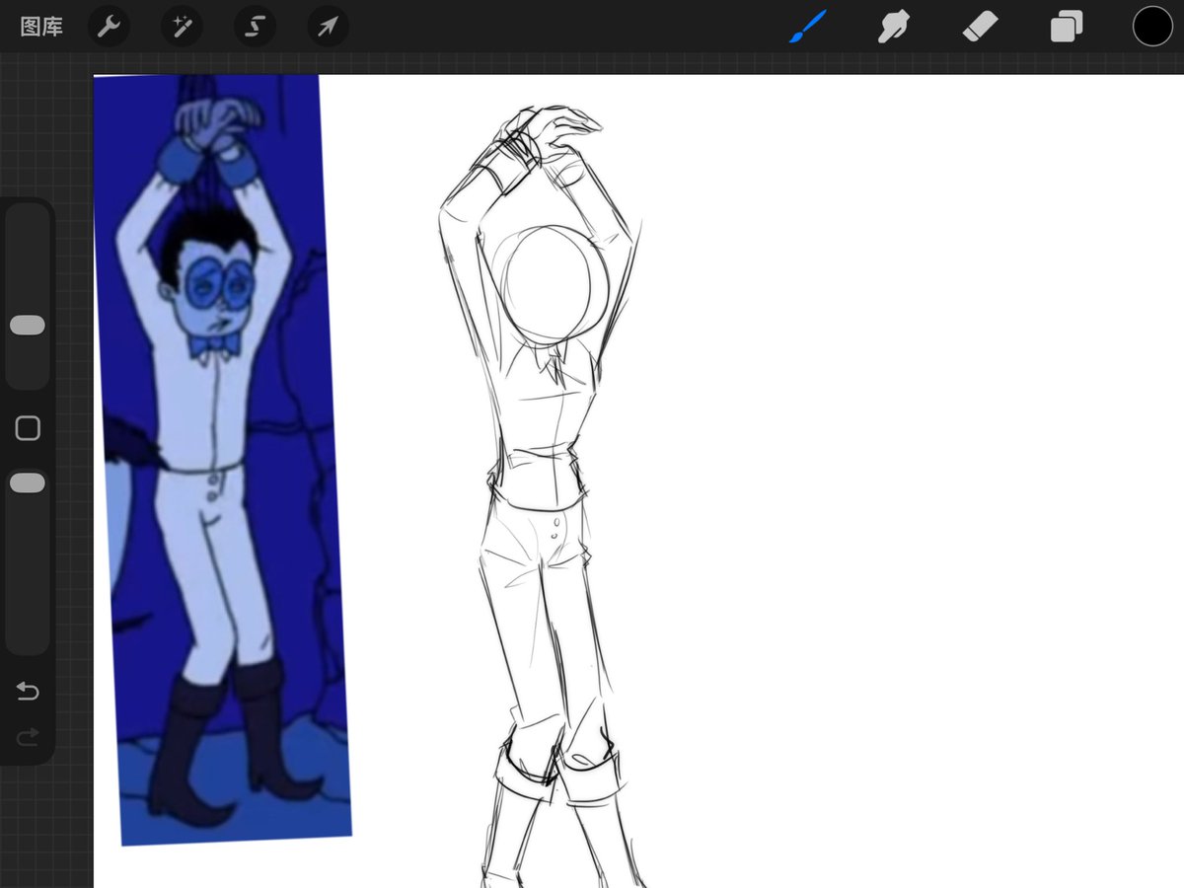Activate the Transform arrow tool
Screen dimensions: 1184x888
click(328, 27)
